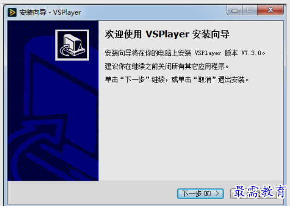The height and width of the screenshot is (206, 290).
Task: Click the arrow symbol on the 下一步 button
Action: (x=217, y=194)
